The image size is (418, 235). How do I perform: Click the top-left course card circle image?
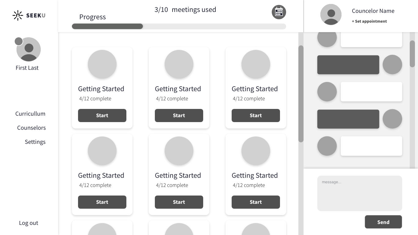tap(102, 64)
